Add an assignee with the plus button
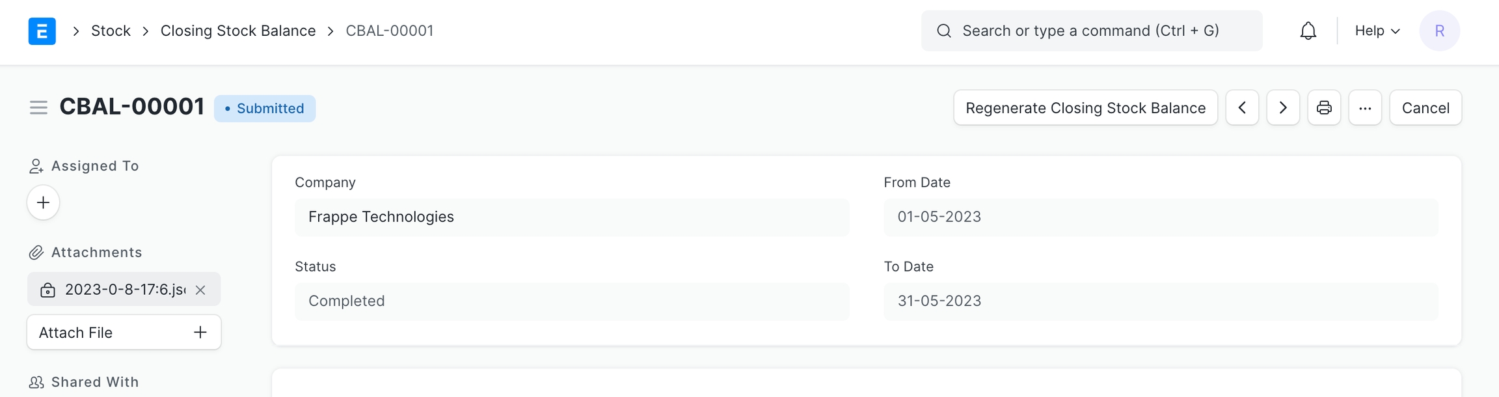The height and width of the screenshot is (397, 1499). (44, 202)
